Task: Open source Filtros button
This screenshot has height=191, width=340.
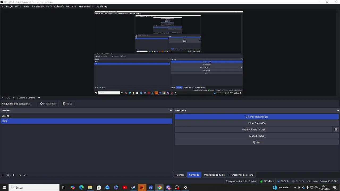Action: [x=67, y=104]
